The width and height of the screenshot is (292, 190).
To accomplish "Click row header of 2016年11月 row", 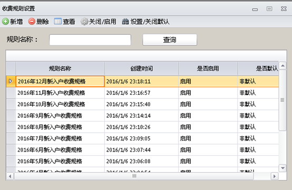I will (11, 93).
